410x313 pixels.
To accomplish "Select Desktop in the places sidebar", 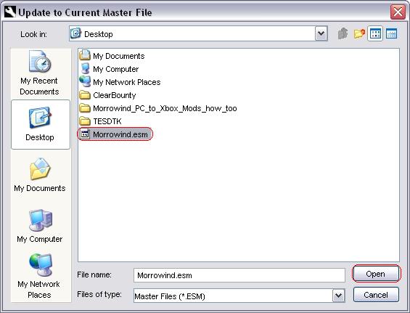I will click(x=41, y=125).
